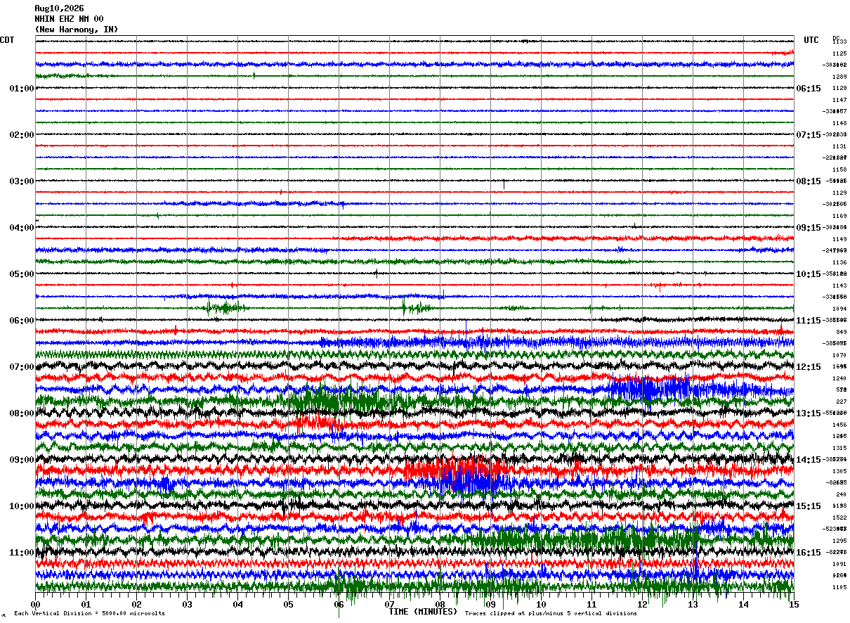This screenshot has width=850, height=623.
Task: Select the 11:00 CDT row label
Action: click(x=22, y=553)
